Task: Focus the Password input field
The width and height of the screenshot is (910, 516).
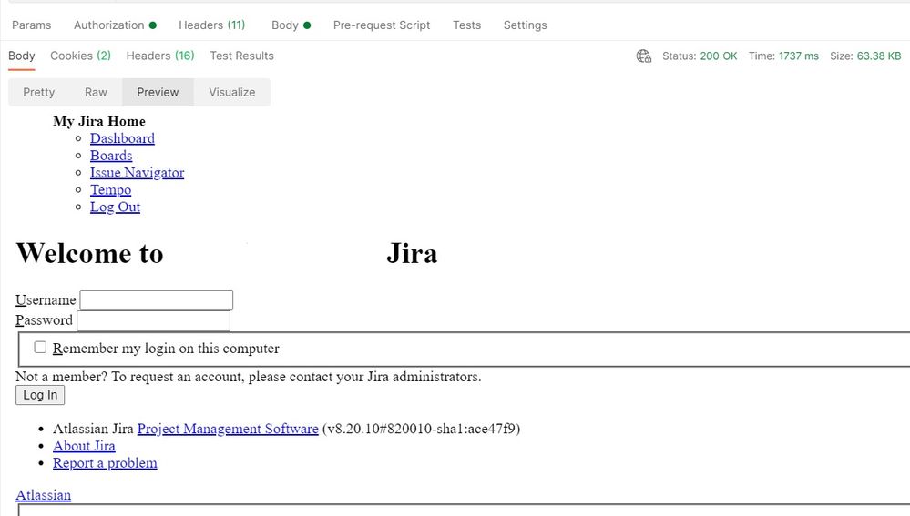Action: click(154, 320)
